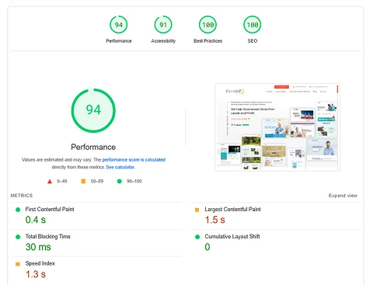Click the large 94 performance gauge circle

93,110
